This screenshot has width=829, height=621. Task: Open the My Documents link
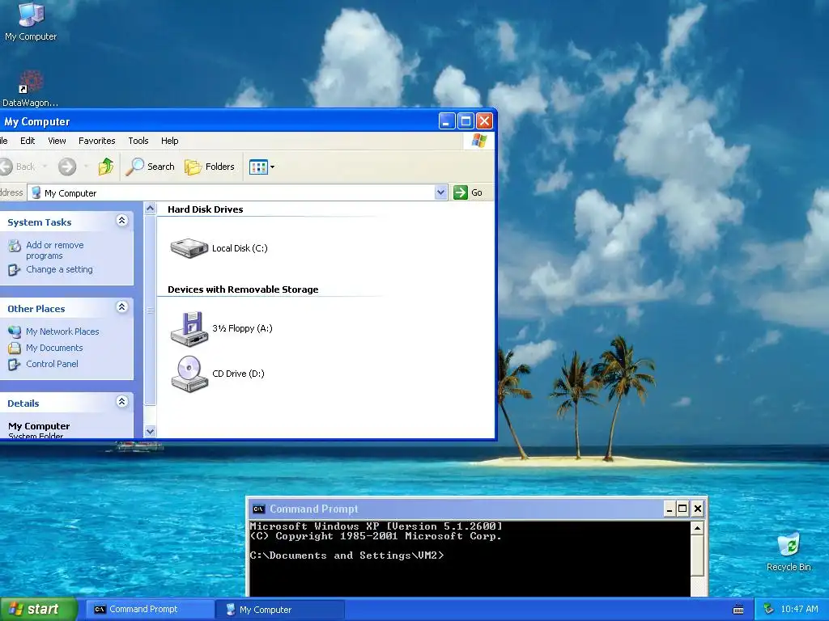pyautogui.click(x=54, y=348)
